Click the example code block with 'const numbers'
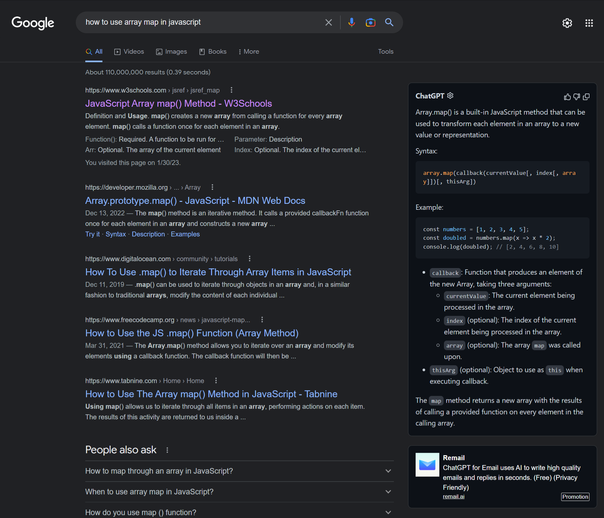604x518 pixels. coord(502,238)
